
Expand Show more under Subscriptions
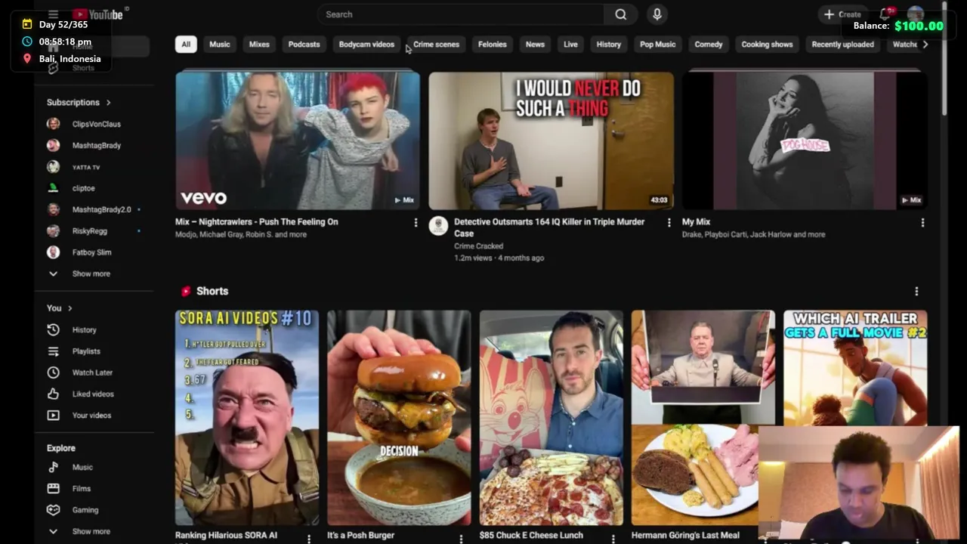point(91,274)
